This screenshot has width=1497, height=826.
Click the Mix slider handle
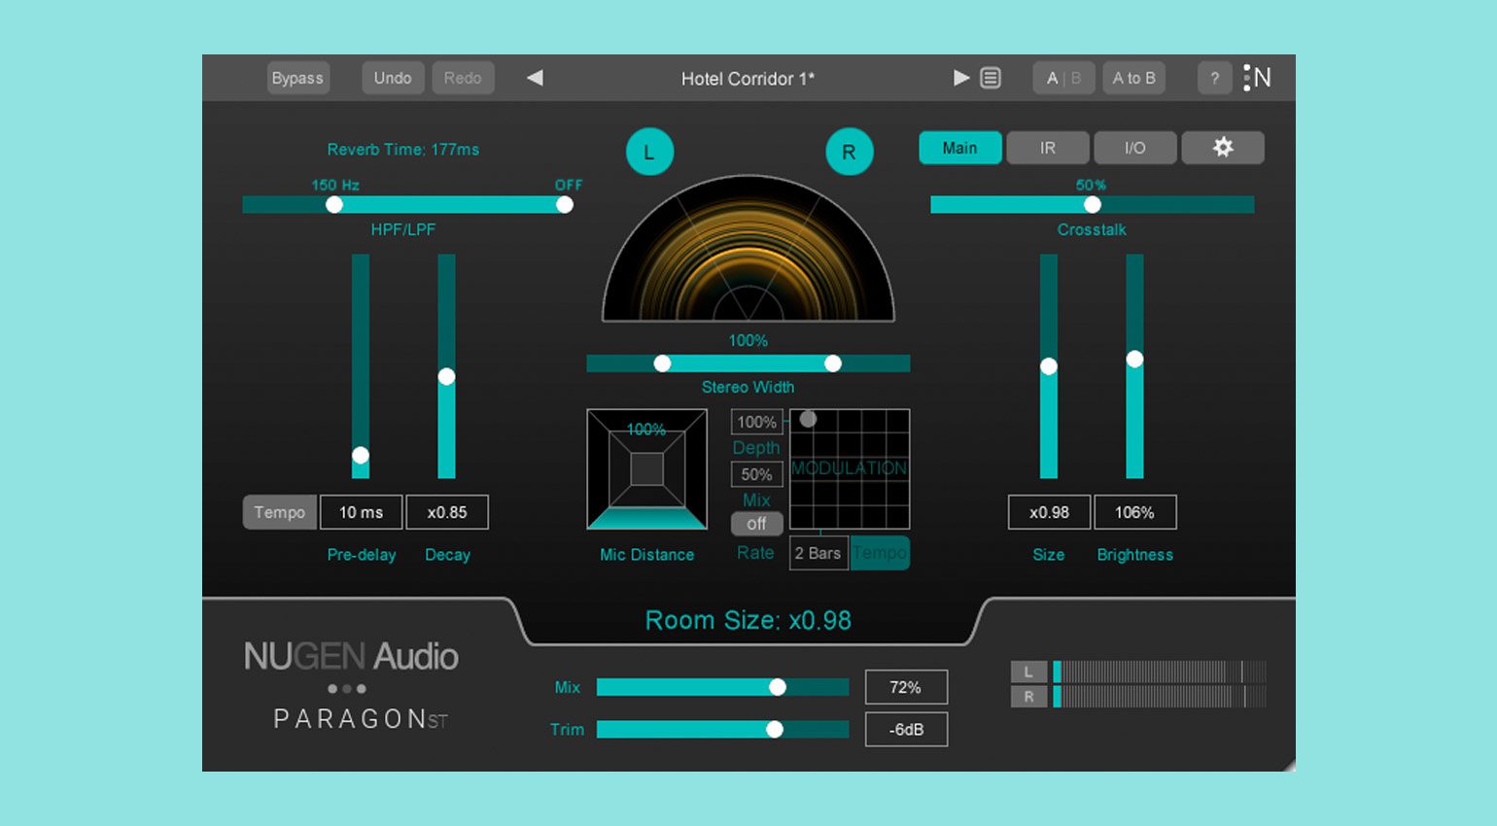point(778,687)
